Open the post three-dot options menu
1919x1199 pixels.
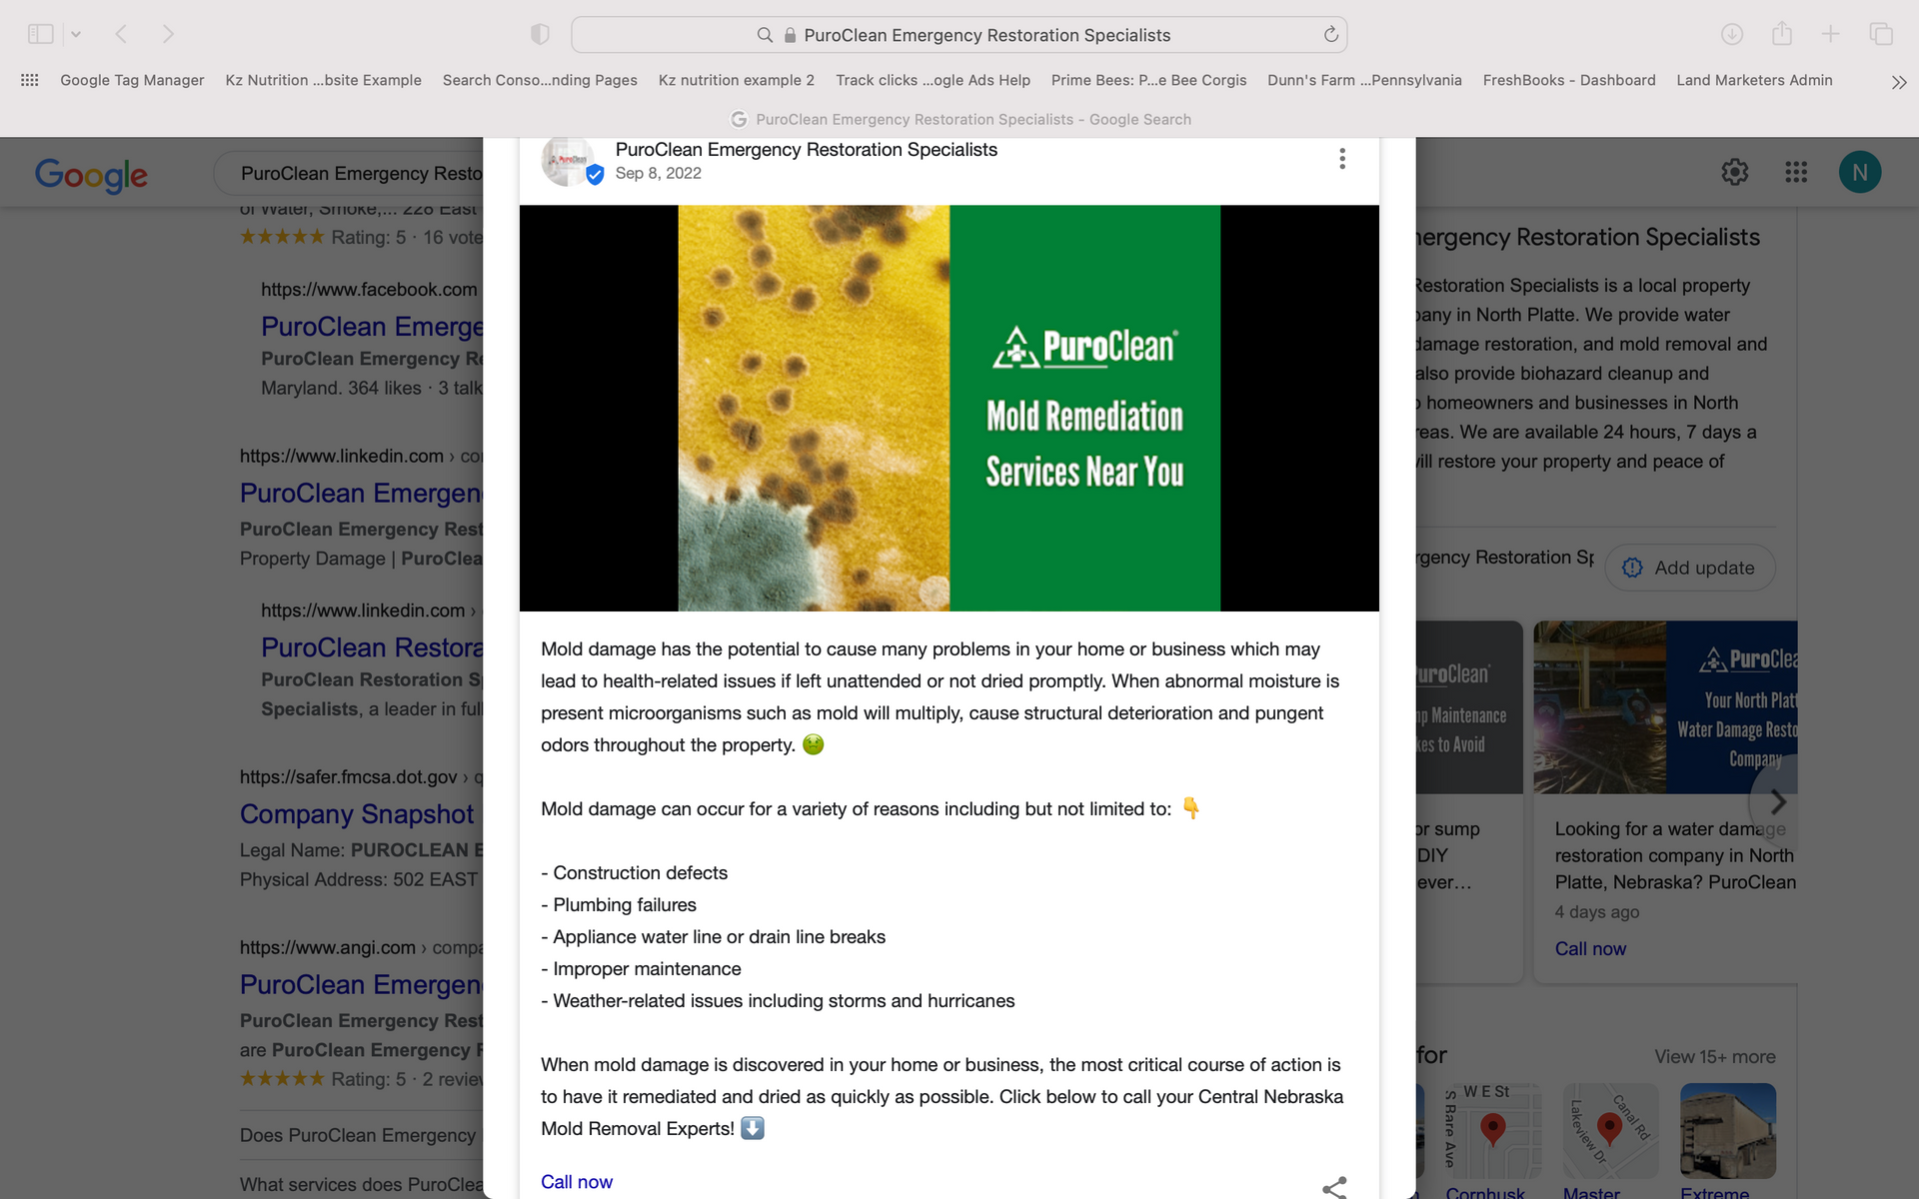coord(1341,159)
